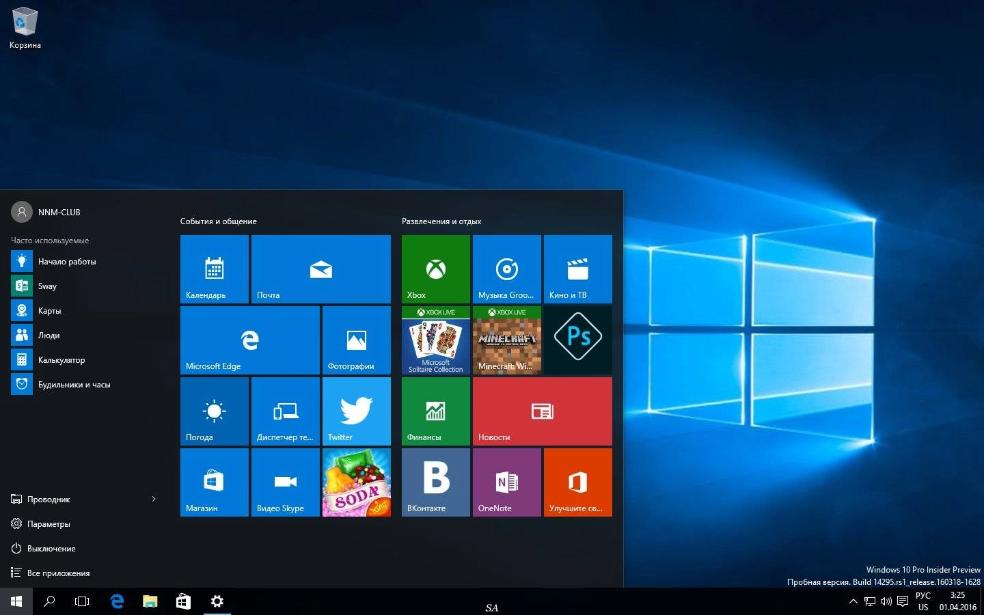Open the Store tile (Магазин)

click(215, 482)
